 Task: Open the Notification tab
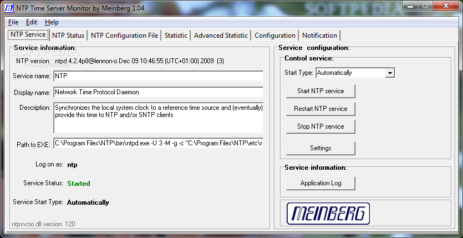(x=319, y=36)
